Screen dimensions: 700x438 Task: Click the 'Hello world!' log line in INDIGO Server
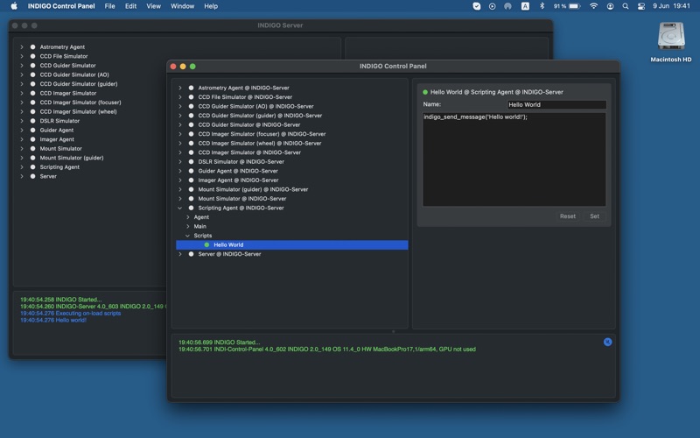tap(53, 320)
